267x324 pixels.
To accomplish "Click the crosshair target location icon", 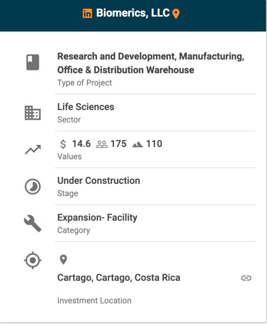I will [x=33, y=260].
